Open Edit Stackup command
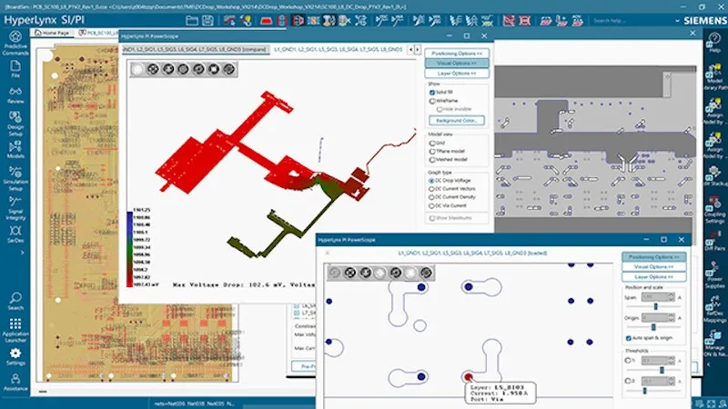Image resolution: width=728 pixels, height=409 pixels. 714,175
